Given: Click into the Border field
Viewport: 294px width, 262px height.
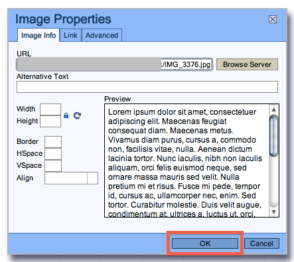Looking at the screenshot, I should click(53, 142).
